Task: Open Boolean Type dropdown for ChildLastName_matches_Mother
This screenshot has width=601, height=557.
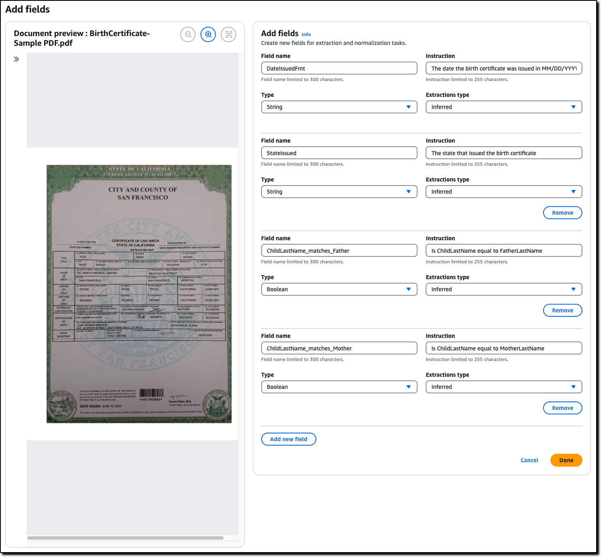Action: pos(339,387)
